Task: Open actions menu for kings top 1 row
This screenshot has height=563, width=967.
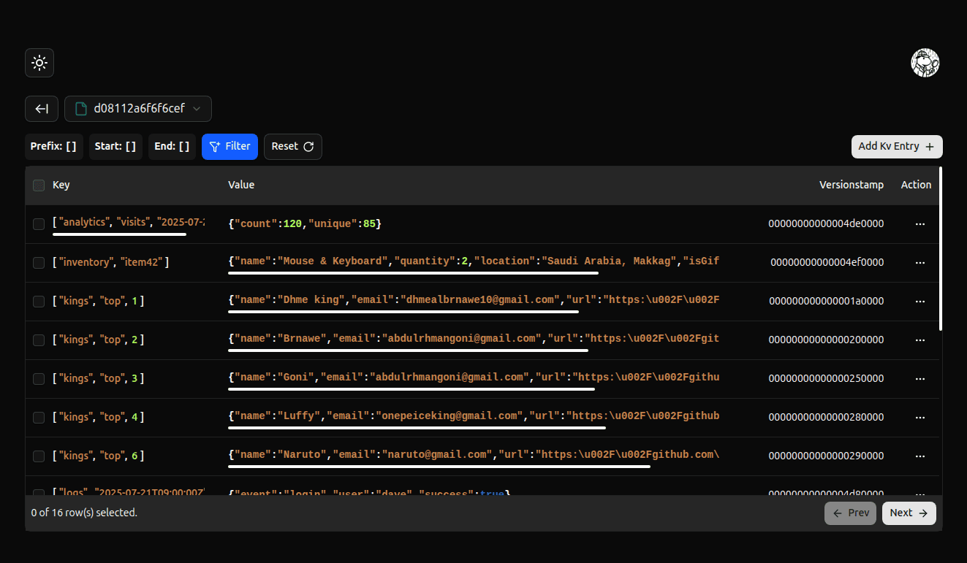Action: point(919,302)
